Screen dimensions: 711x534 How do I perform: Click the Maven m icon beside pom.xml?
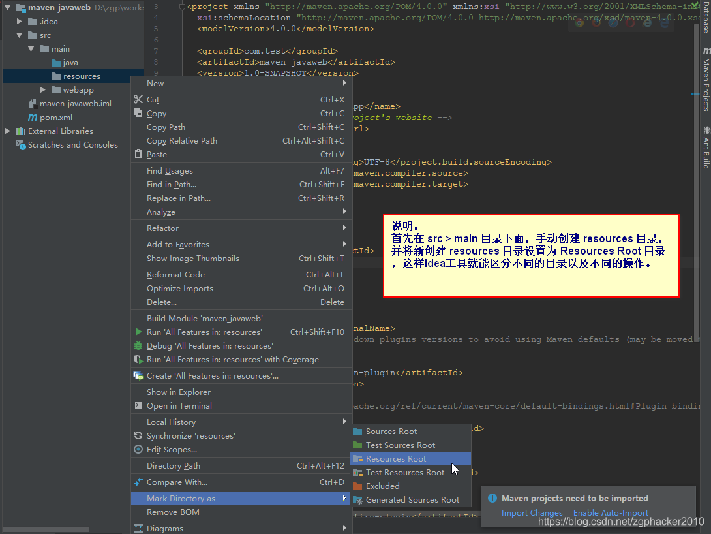(x=33, y=117)
